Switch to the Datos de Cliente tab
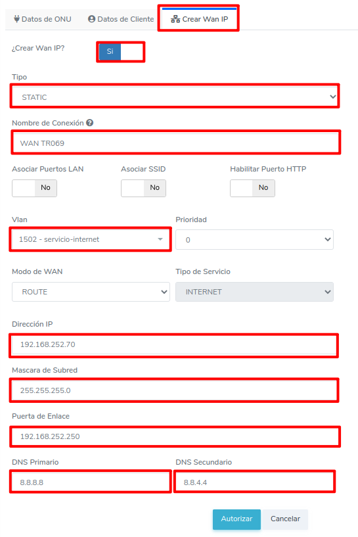The height and width of the screenshot is (537, 358). click(121, 19)
